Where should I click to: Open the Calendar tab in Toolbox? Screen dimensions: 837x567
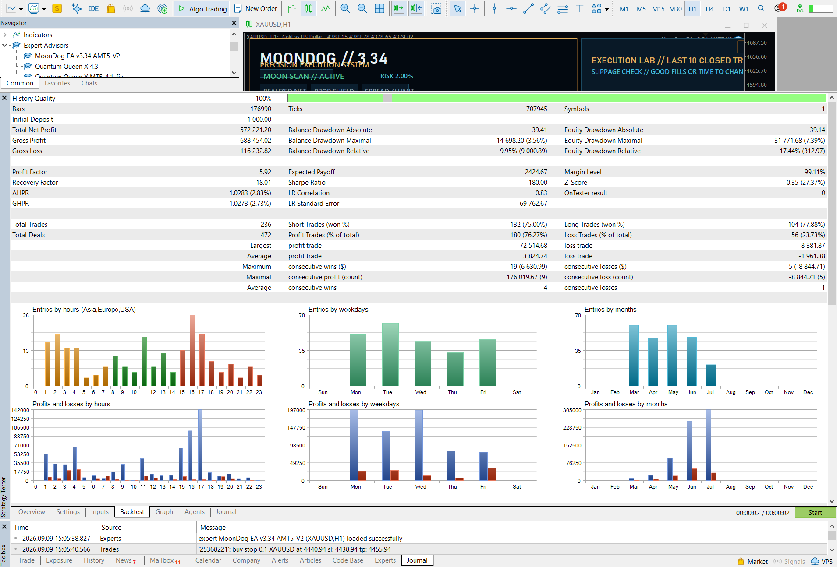[208, 560]
